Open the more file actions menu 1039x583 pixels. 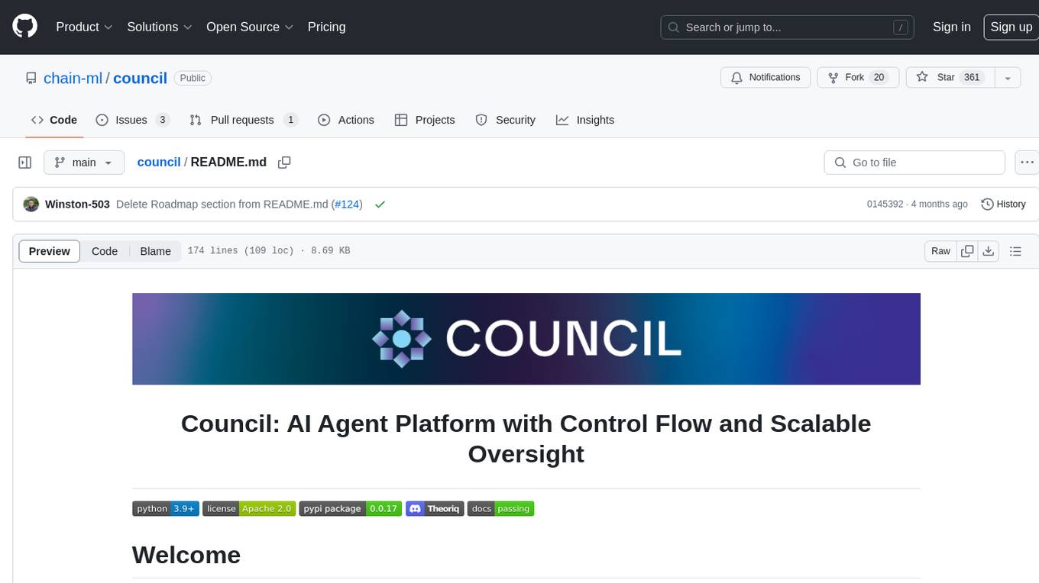point(1027,163)
